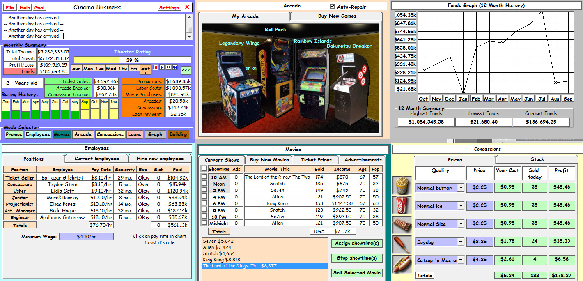Pause the game with the red pause icon
The image size is (583, 281).
(156, 67)
